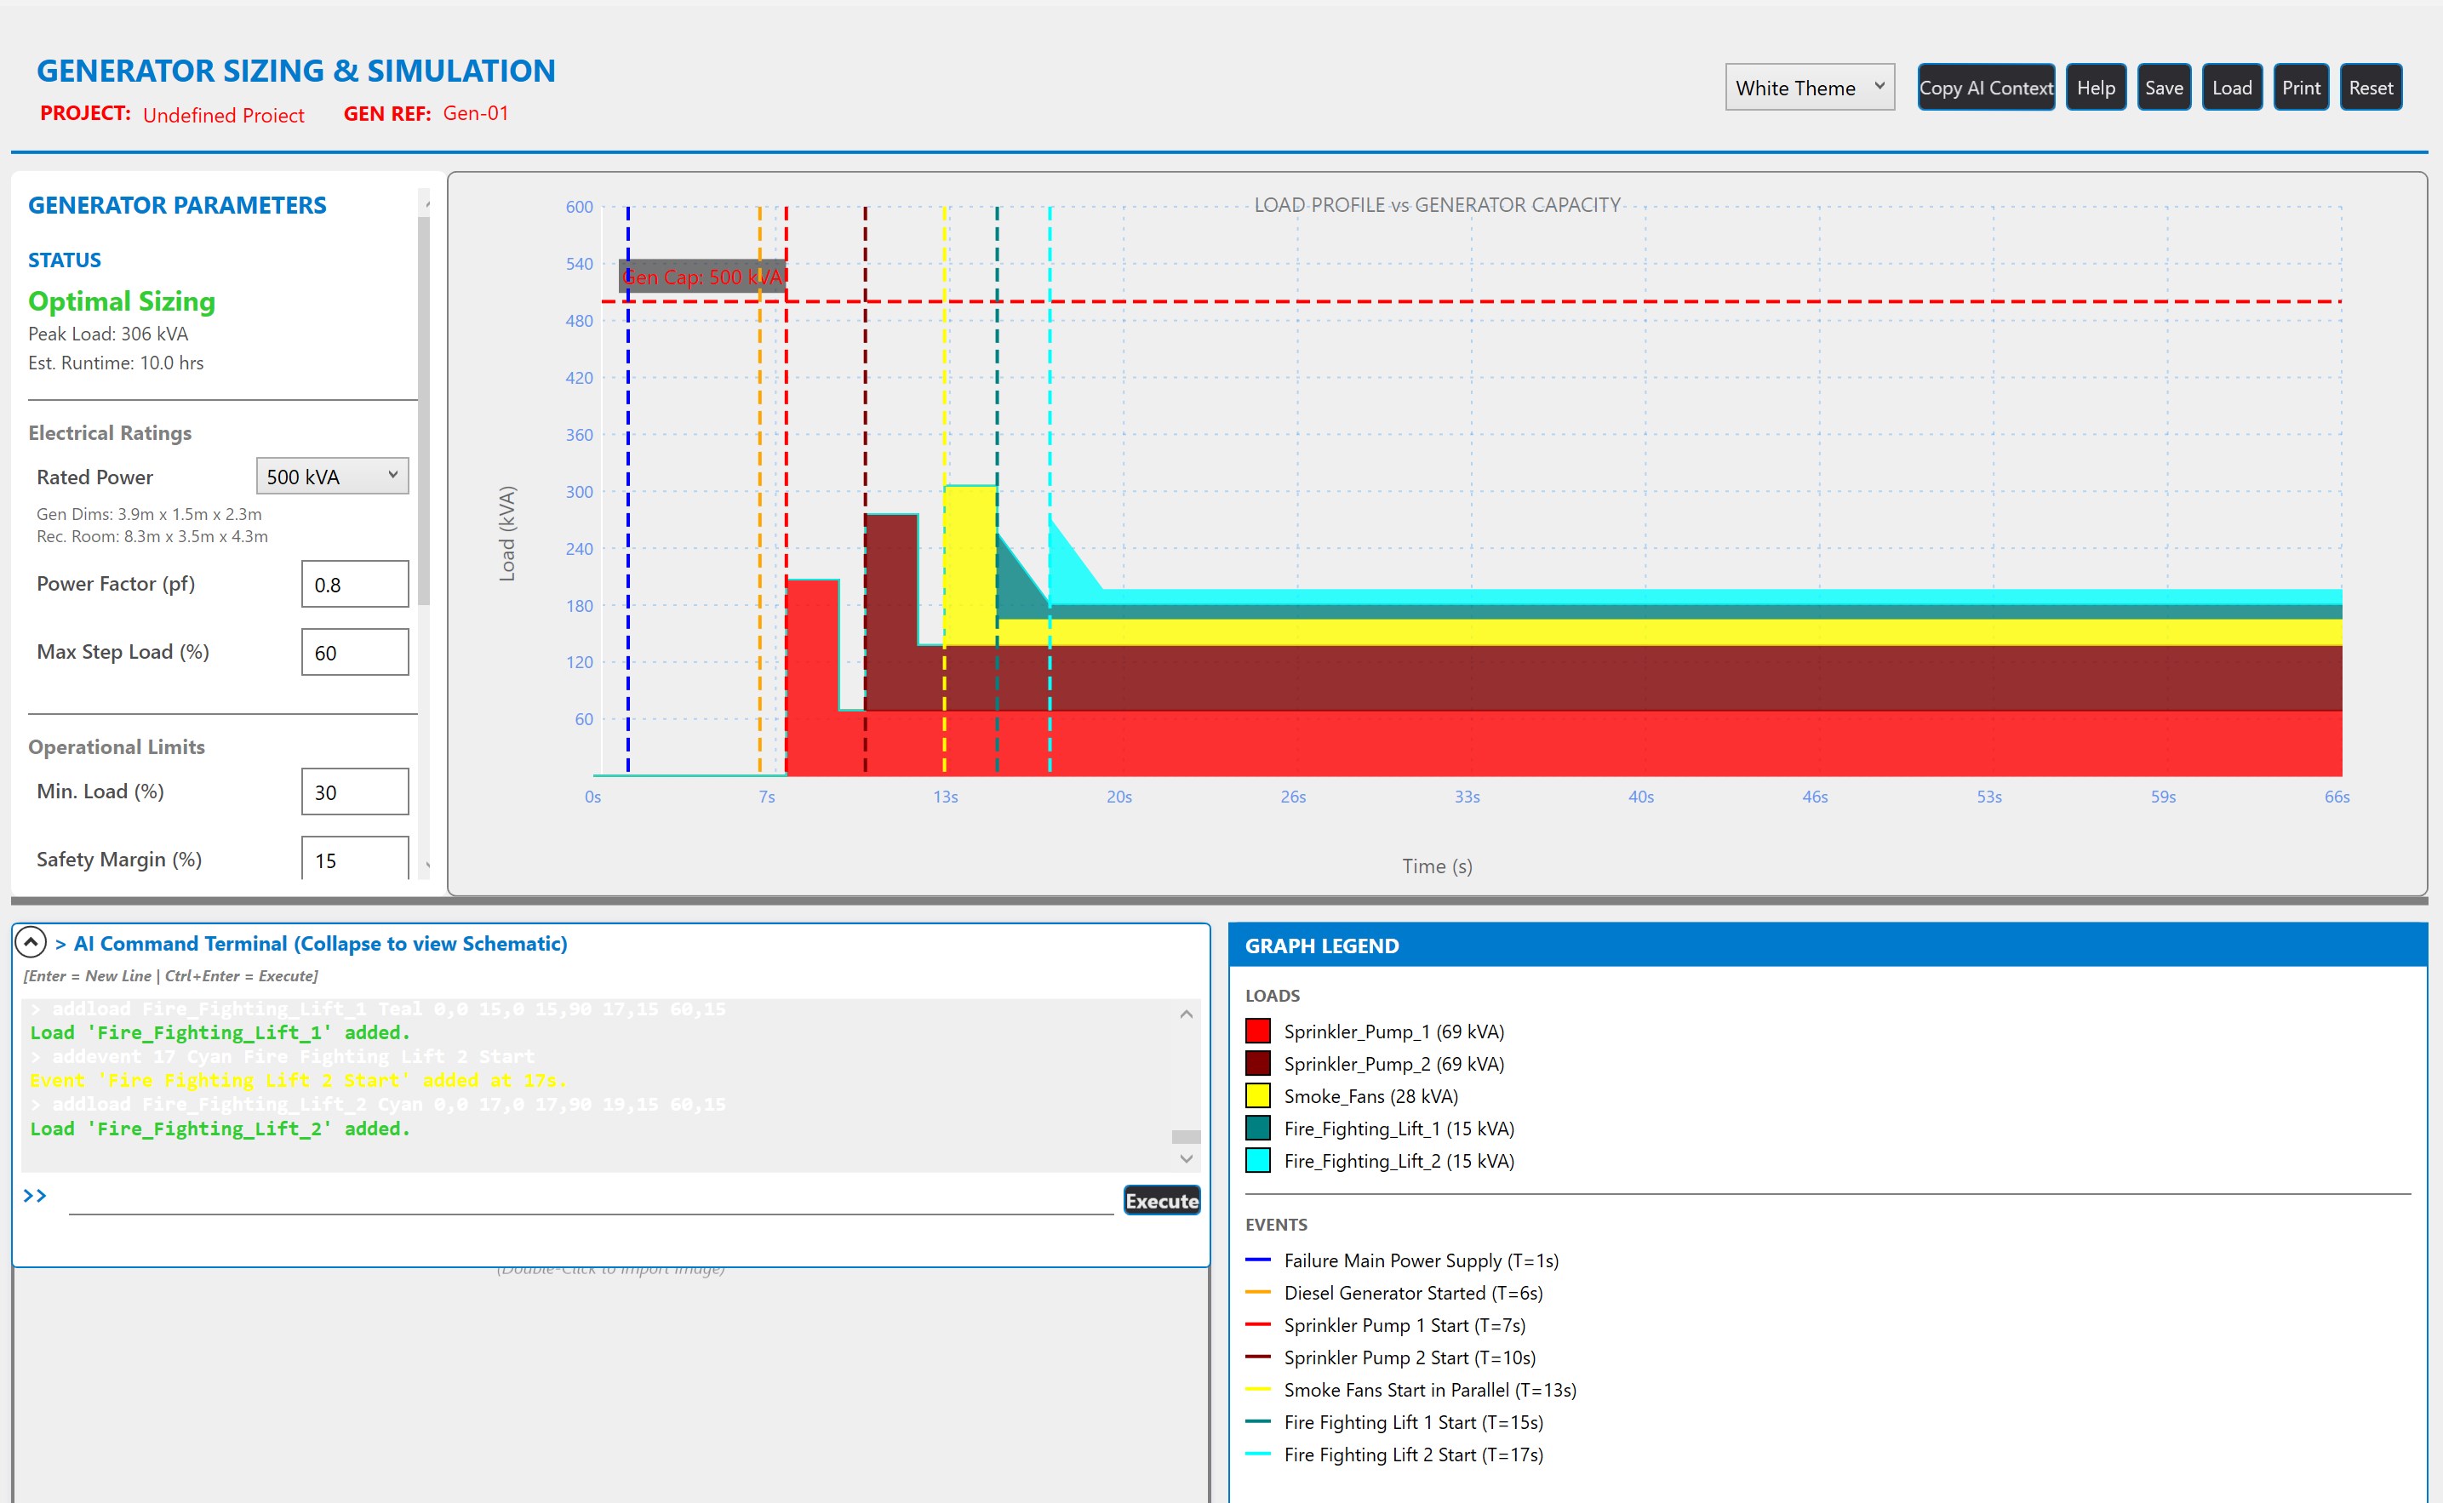Print the simulation report
Viewport: 2443px width, 1503px height.
pos(2300,88)
